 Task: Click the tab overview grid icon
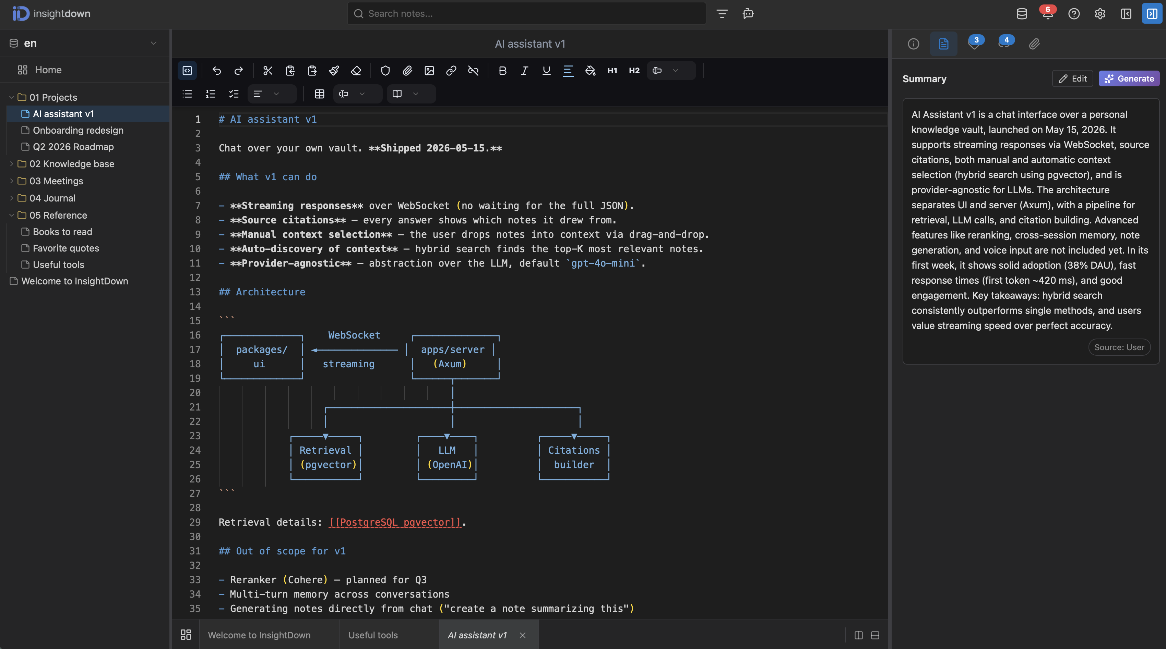click(x=186, y=635)
